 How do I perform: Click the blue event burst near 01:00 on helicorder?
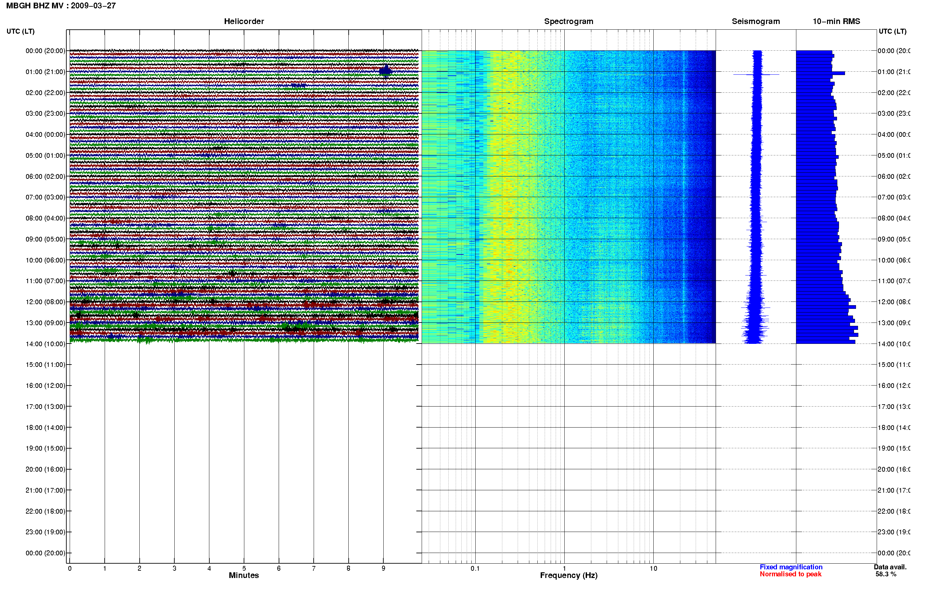(386, 71)
